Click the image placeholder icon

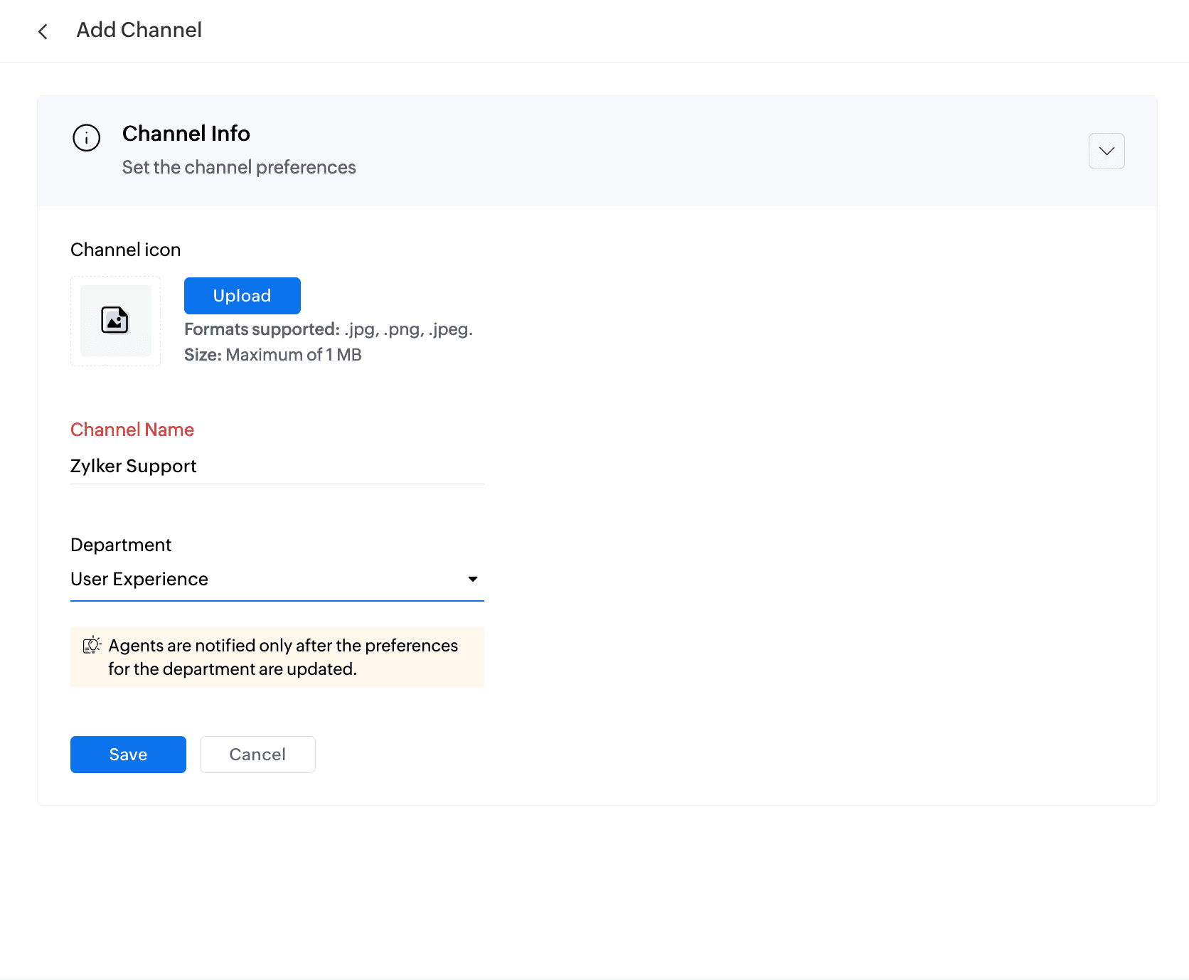pos(115,321)
